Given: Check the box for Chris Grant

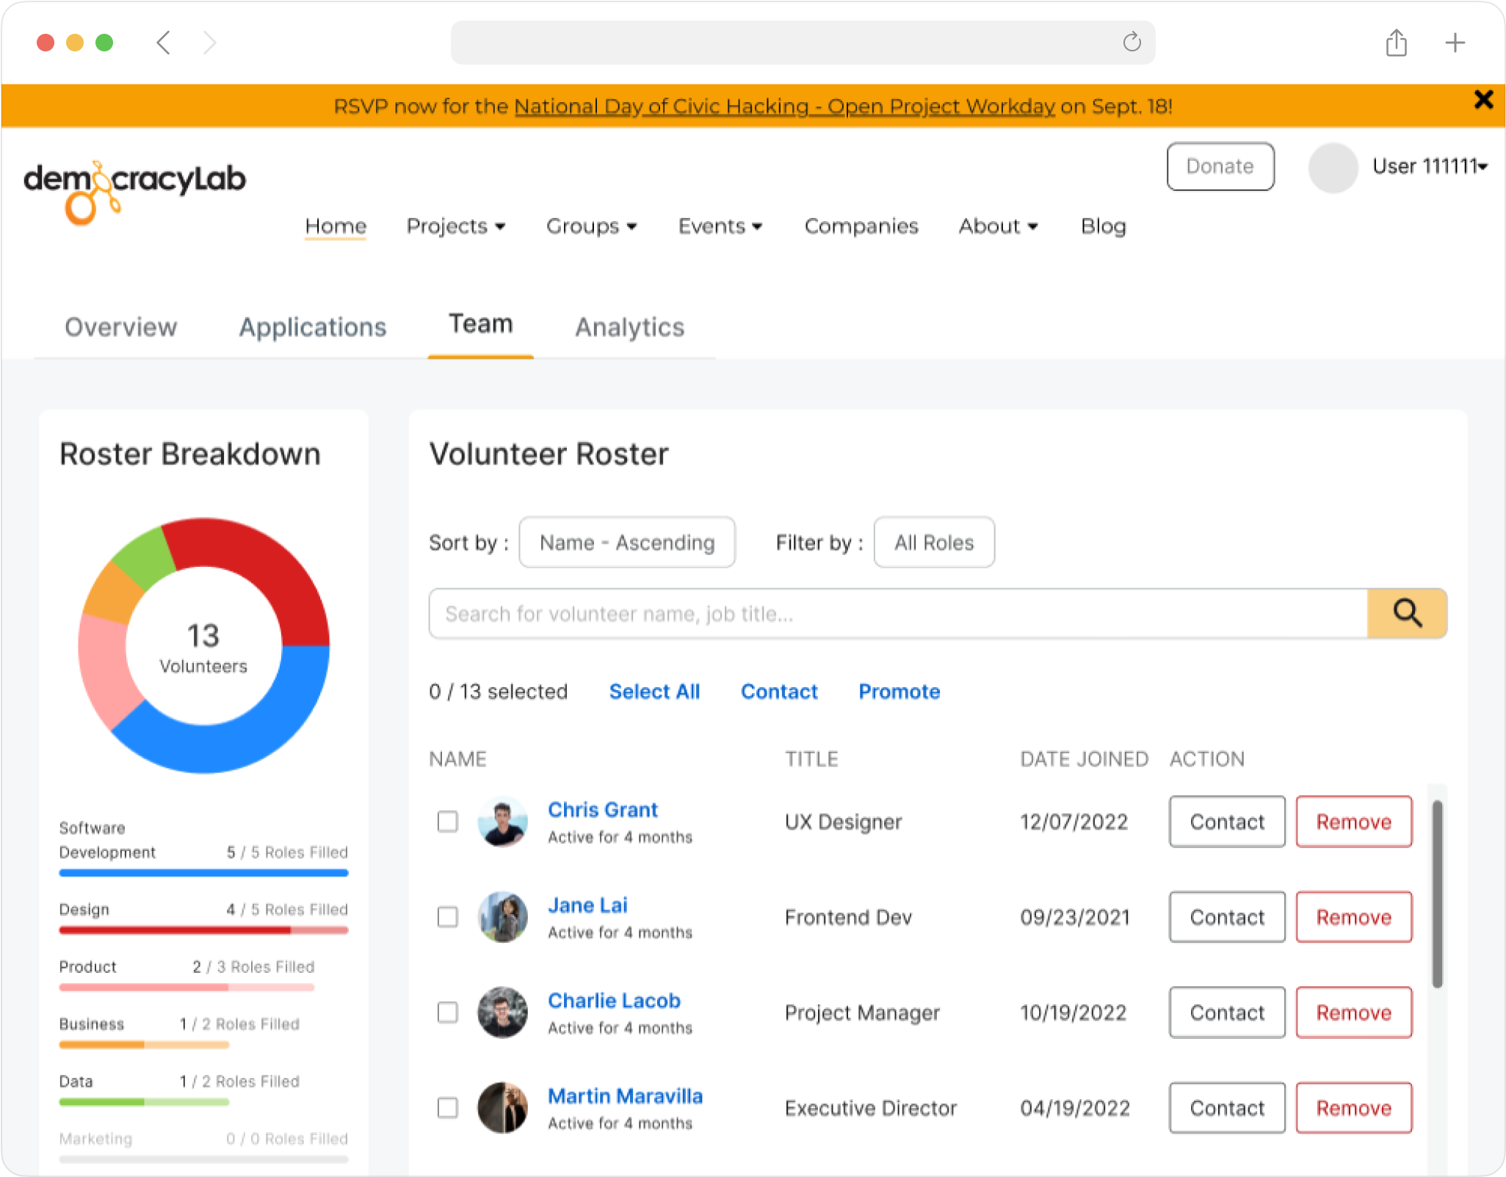Looking at the screenshot, I should [447, 822].
